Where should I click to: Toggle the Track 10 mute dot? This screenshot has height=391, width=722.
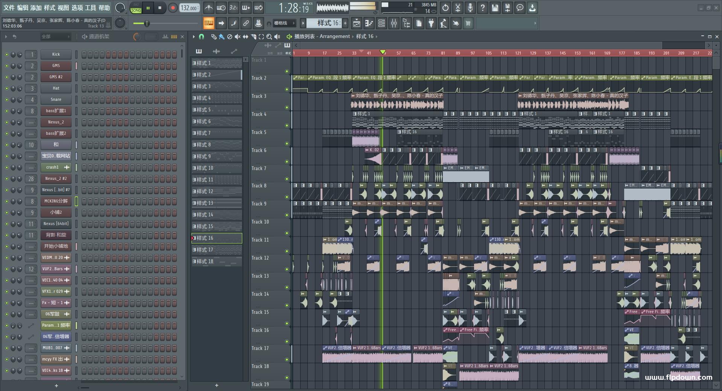287,233
